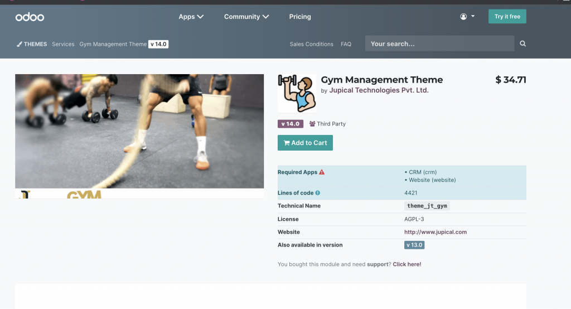The height and width of the screenshot is (309, 571).
Task: Click the Required Apps warning triangle icon
Action: (322, 172)
